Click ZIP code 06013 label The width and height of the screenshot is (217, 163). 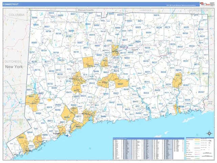click(86, 48)
